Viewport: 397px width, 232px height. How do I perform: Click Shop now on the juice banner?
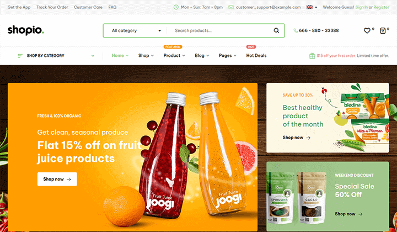(x=57, y=180)
